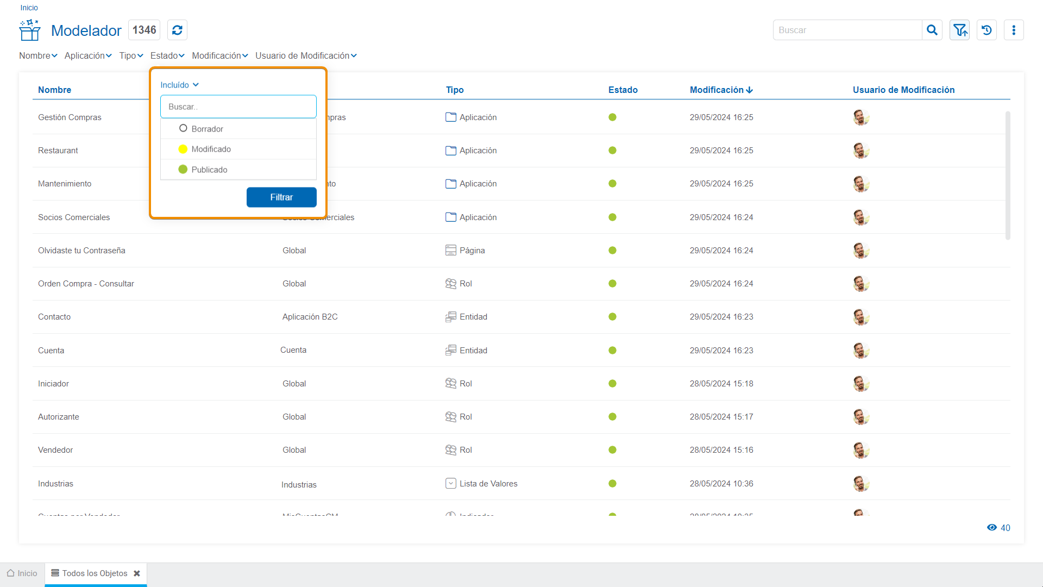Screen dimensions: 1043x587
Task: Click the magnifier search icon
Action: 932,30
